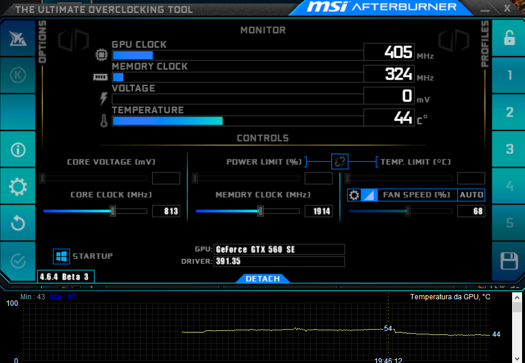Click the Temperature thermometer icon
Viewport: 525px width, 363px height.
click(x=104, y=120)
